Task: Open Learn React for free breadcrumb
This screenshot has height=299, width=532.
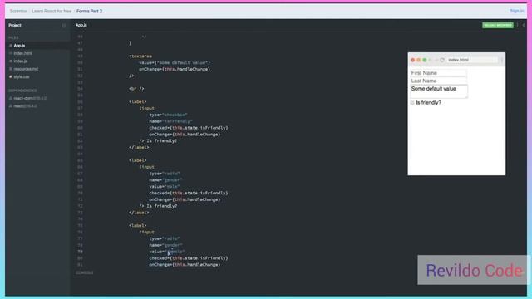Action: click(x=52, y=11)
